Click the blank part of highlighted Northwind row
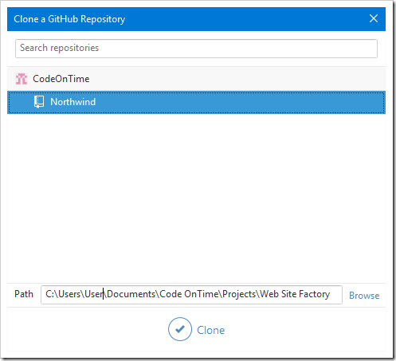The width and height of the screenshot is (396, 361). [x=239, y=102]
